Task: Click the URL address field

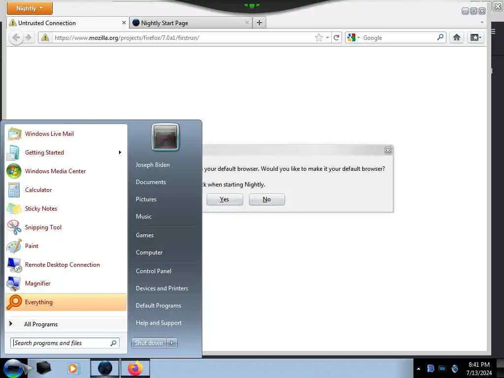Action: (183, 37)
